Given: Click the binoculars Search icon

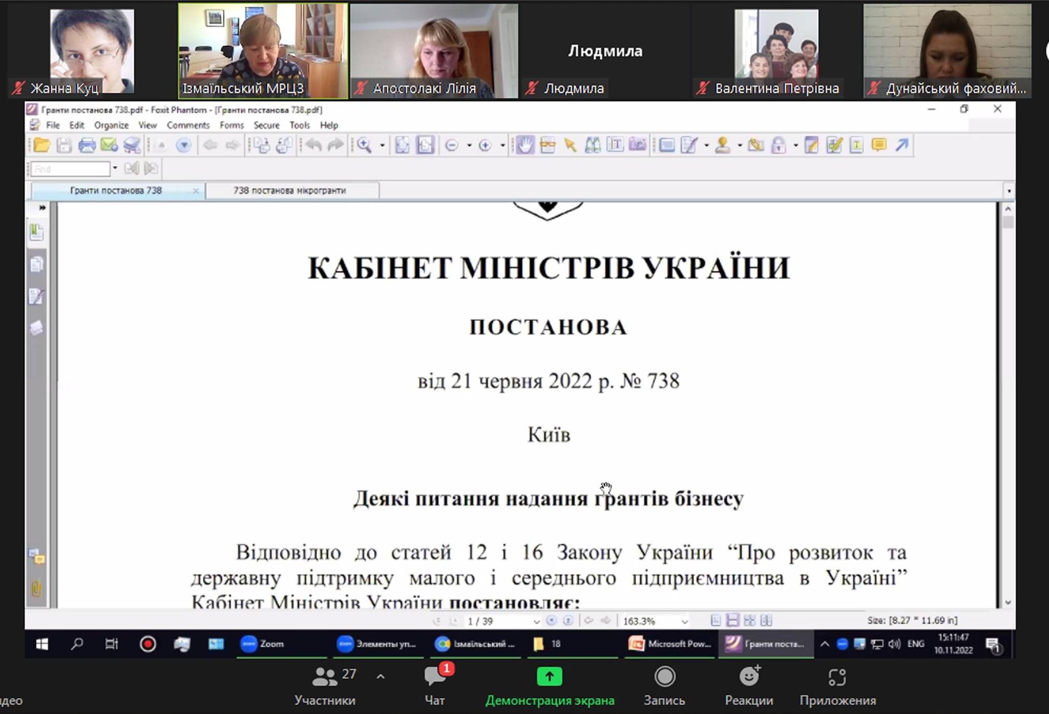Looking at the screenshot, I should coord(593,145).
